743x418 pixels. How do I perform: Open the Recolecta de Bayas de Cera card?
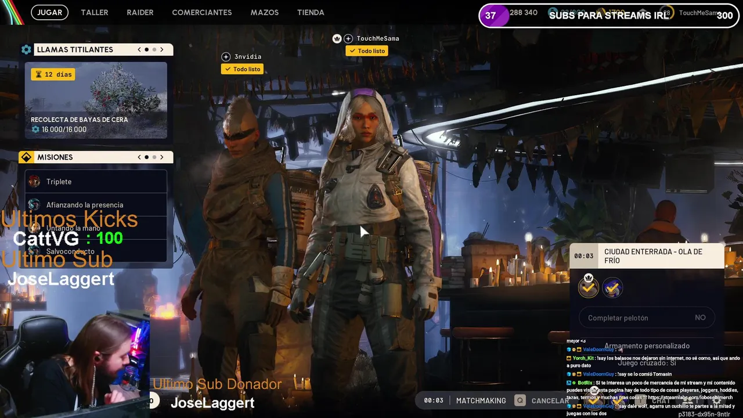click(96, 100)
